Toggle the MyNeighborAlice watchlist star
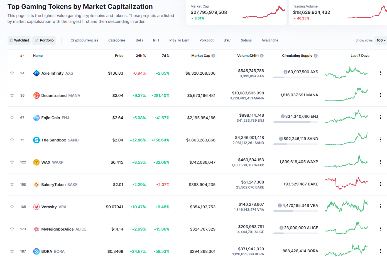Viewport: 387px width, 257px height. (x=12, y=229)
